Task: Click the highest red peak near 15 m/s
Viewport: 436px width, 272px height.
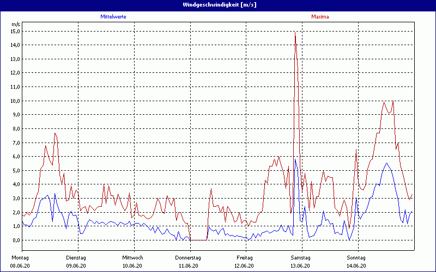Action: (295, 33)
